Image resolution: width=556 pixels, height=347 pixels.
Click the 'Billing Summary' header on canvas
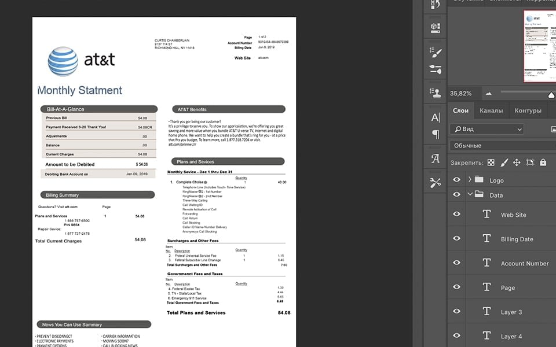click(97, 195)
